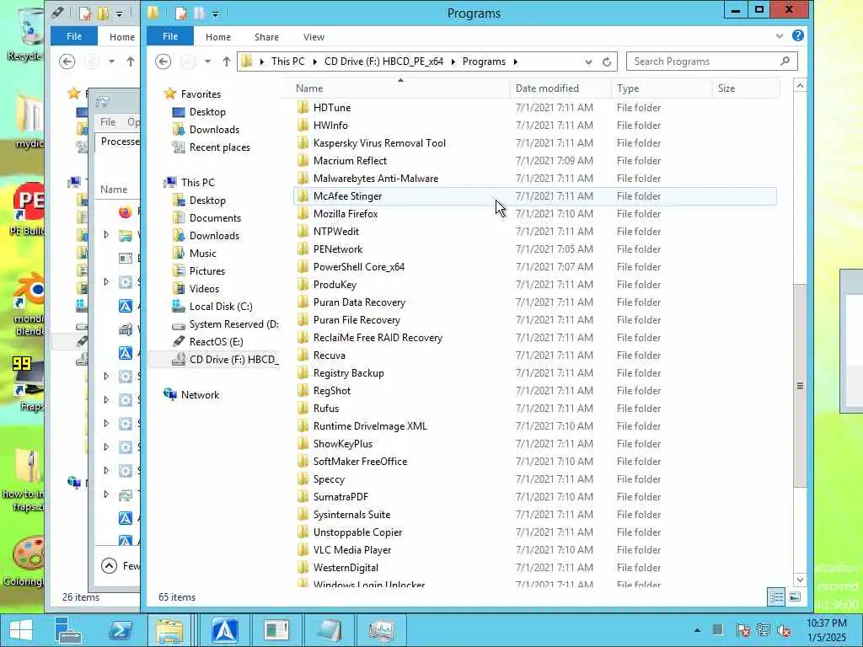Open the Share ribbon tab
The width and height of the screenshot is (863, 647).
266,37
